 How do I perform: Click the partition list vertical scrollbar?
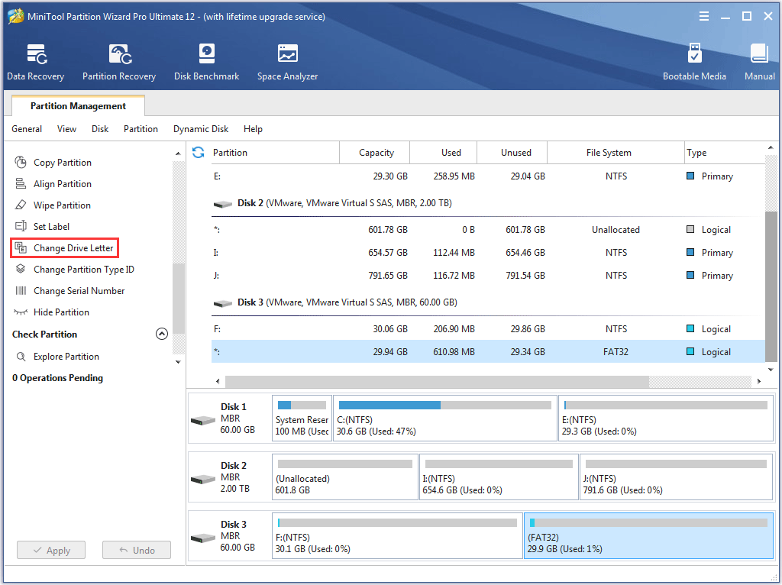771,286
